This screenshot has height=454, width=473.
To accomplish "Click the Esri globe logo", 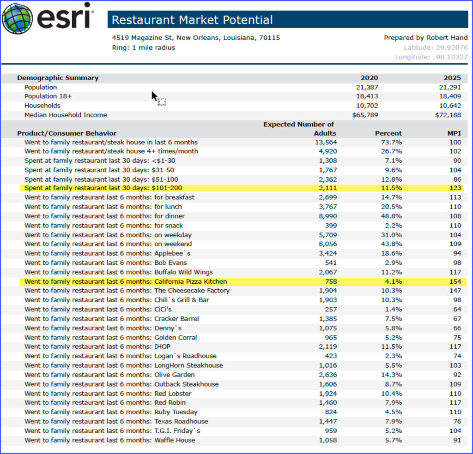I will (17, 18).
